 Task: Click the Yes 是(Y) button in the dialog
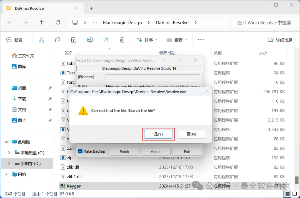tap(158, 134)
